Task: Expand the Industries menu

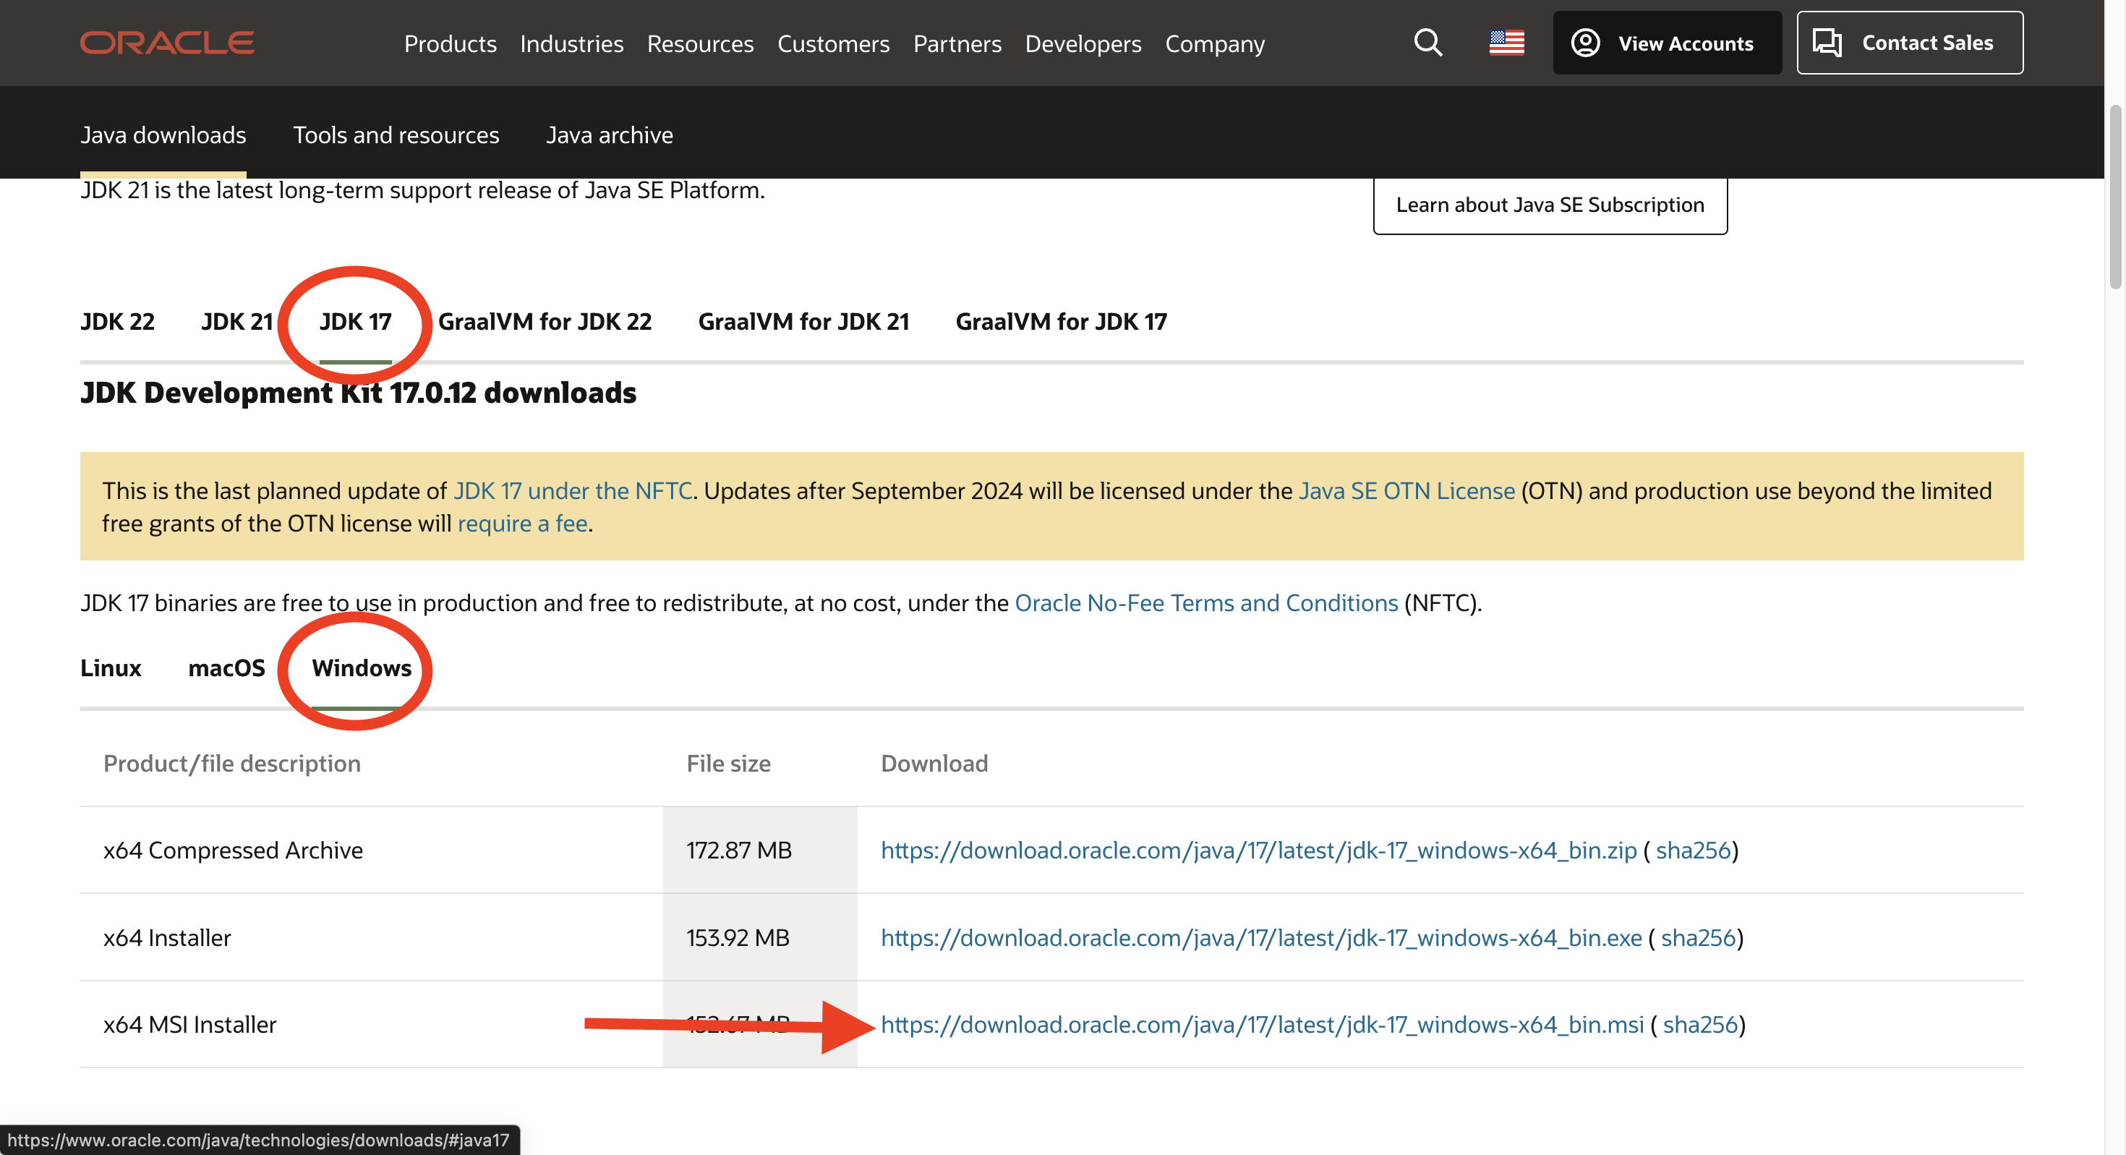Action: pos(571,44)
